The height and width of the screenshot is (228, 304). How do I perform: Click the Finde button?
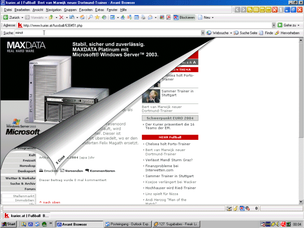point(266,33)
